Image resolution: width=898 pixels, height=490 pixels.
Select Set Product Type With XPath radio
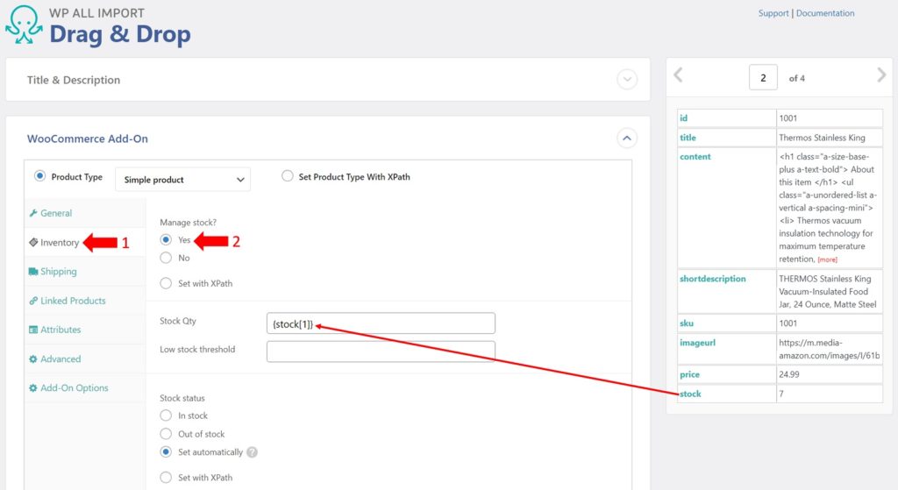coord(288,176)
